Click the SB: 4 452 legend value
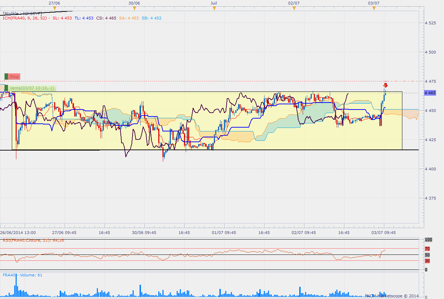The image size is (444, 299). click(x=151, y=18)
